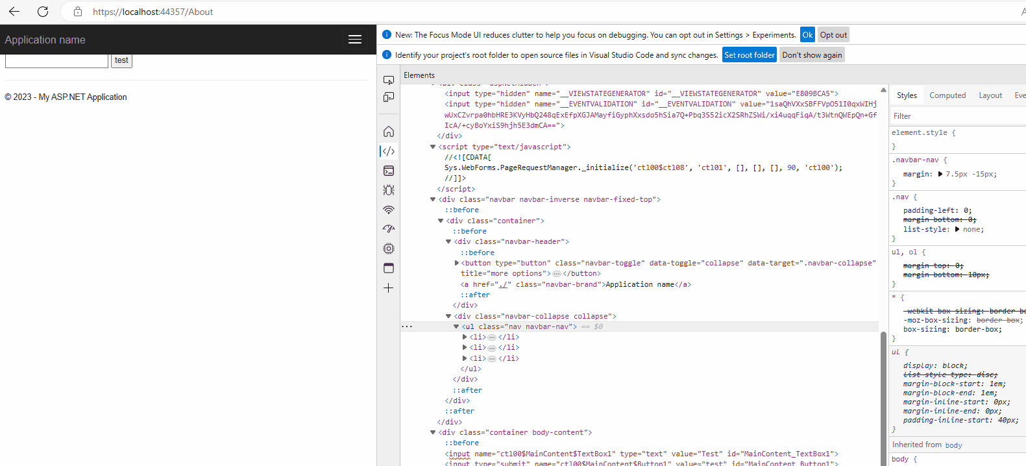Open the Memory chip icon
This screenshot has height=466, width=1026.
point(389,249)
